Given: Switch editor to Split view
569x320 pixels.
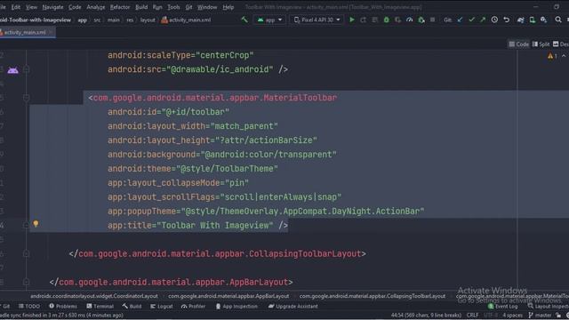Looking at the screenshot, I should tap(541, 44).
